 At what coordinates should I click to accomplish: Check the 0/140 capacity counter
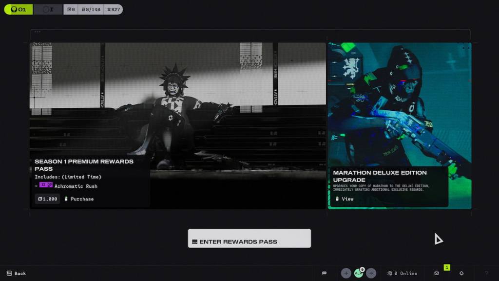coord(90,9)
